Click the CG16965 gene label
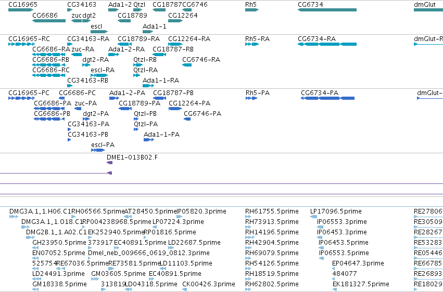443x292 pixels. 23,5
